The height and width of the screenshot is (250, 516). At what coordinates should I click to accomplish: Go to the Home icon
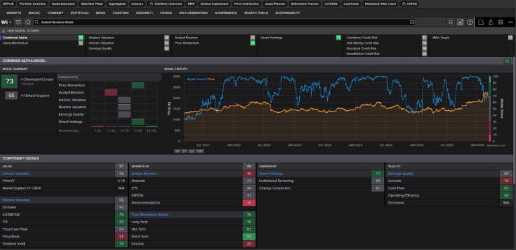28,22
